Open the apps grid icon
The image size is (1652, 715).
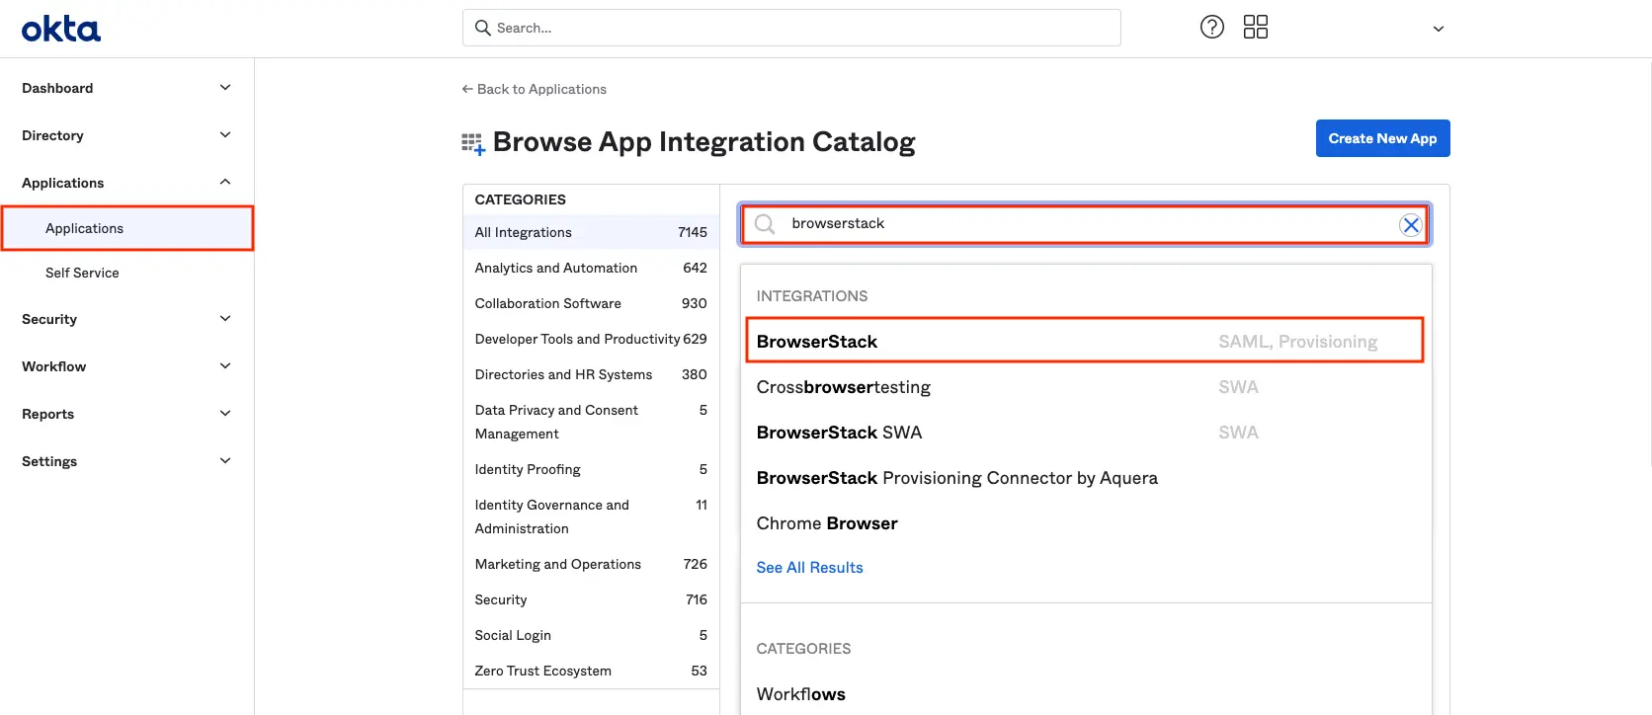[1255, 28]
